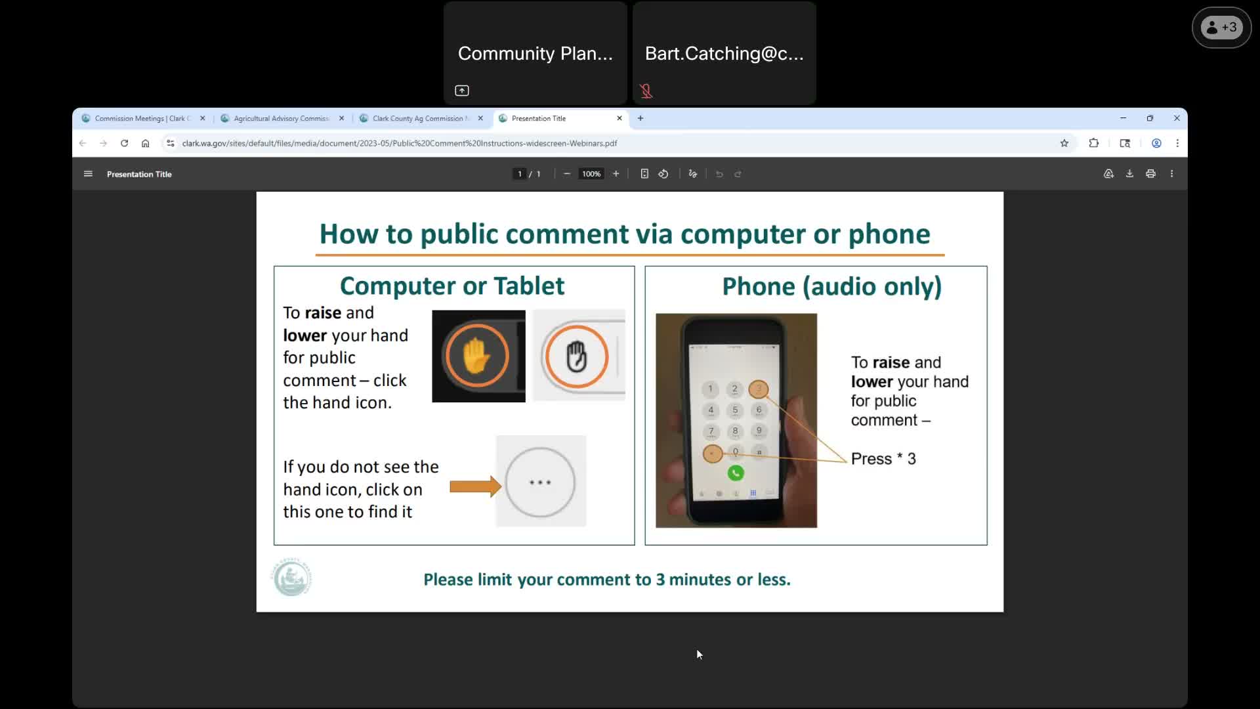
Task: Toggle the PDF sidebar menu
Action: pyautogui.click(x=88, y=174)
